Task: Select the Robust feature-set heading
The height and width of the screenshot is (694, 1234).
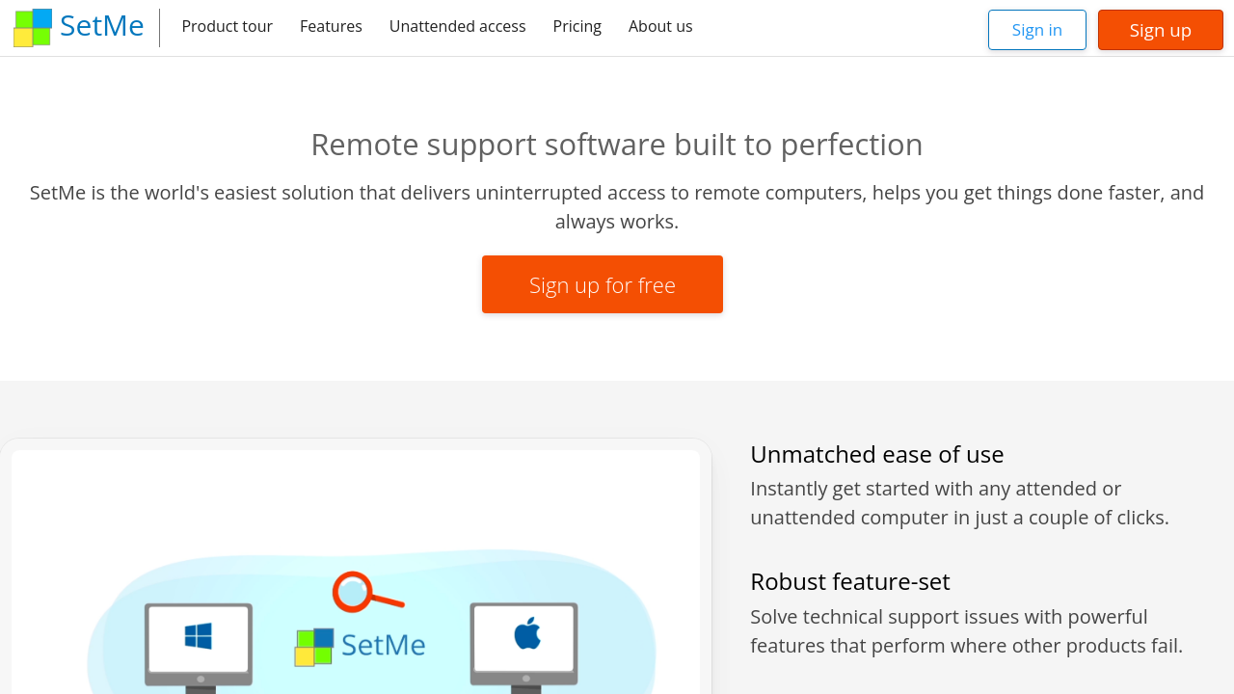Action: 849,581
